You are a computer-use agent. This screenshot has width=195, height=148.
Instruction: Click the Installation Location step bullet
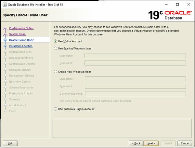click(x=5, y=46)
